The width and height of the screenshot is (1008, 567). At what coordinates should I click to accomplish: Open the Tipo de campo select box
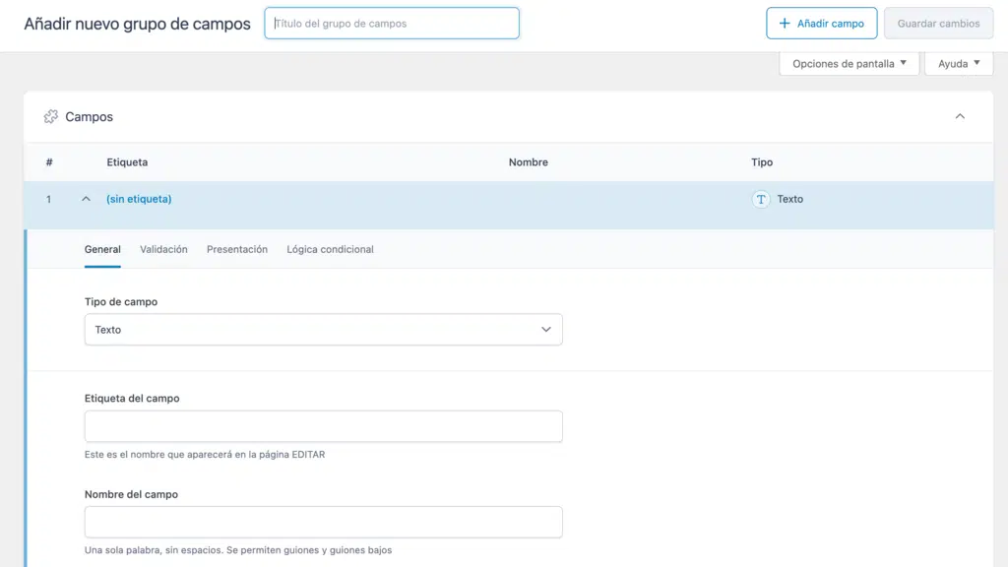point(323,330)
